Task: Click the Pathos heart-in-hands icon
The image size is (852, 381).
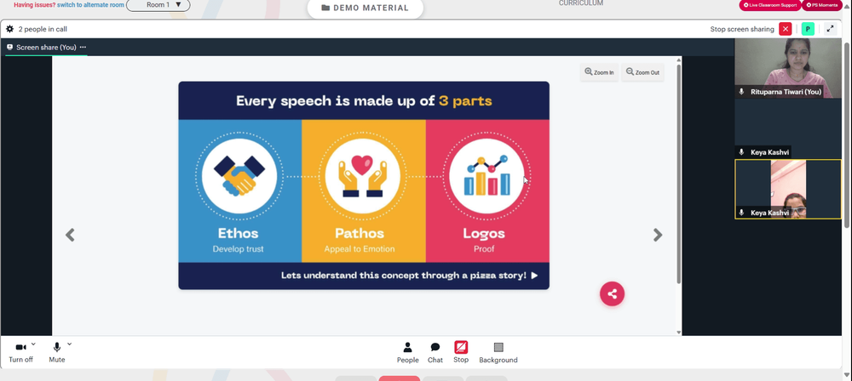Action: pyautogui.click(x=362, y=175)
